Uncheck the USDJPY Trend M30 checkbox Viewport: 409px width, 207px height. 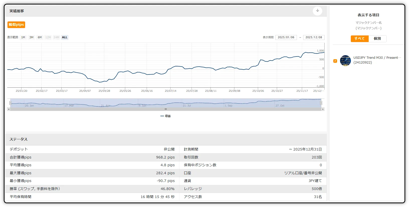click(x=335, y=61)
